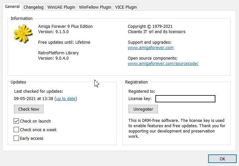Viewport: 239px width, 166px height.
Task: Select the VICE Plugin tab
Action: tap(126, 7)
